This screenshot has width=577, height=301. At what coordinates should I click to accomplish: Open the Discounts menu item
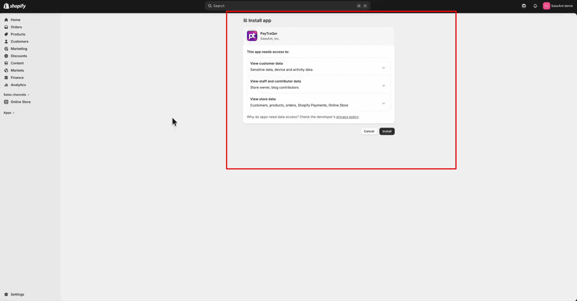19,56
